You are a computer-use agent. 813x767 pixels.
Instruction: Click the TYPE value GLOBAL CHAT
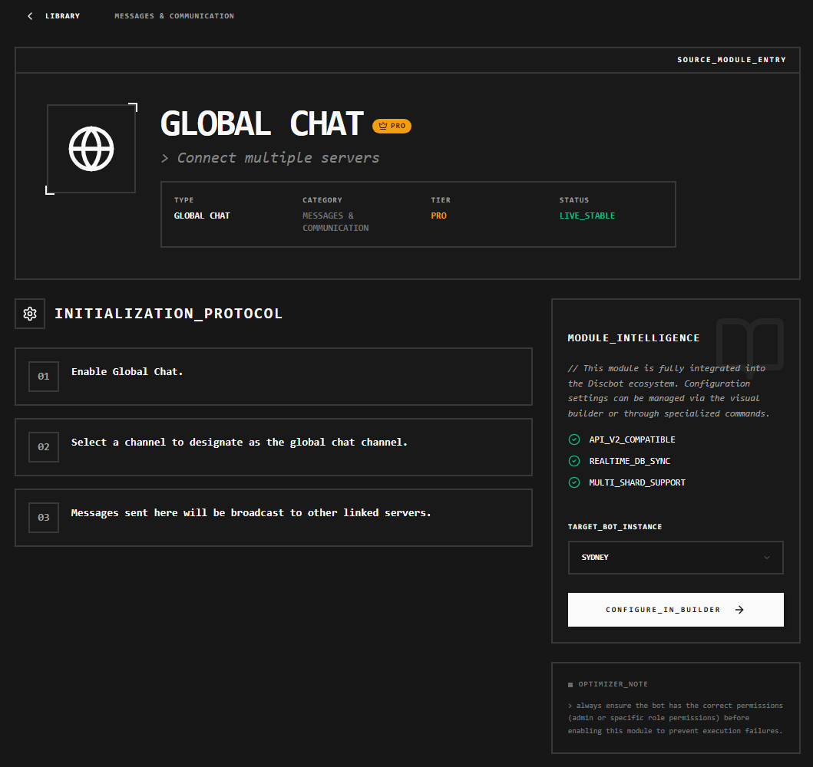pos(202,216)
